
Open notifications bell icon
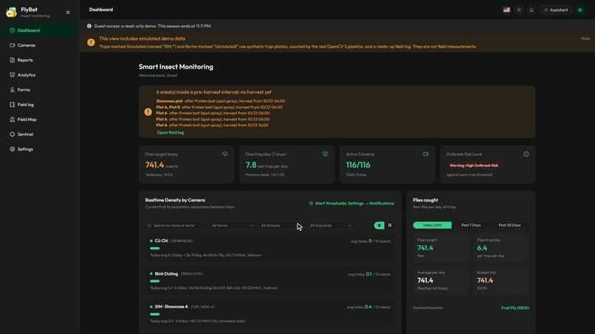(532, 10)
